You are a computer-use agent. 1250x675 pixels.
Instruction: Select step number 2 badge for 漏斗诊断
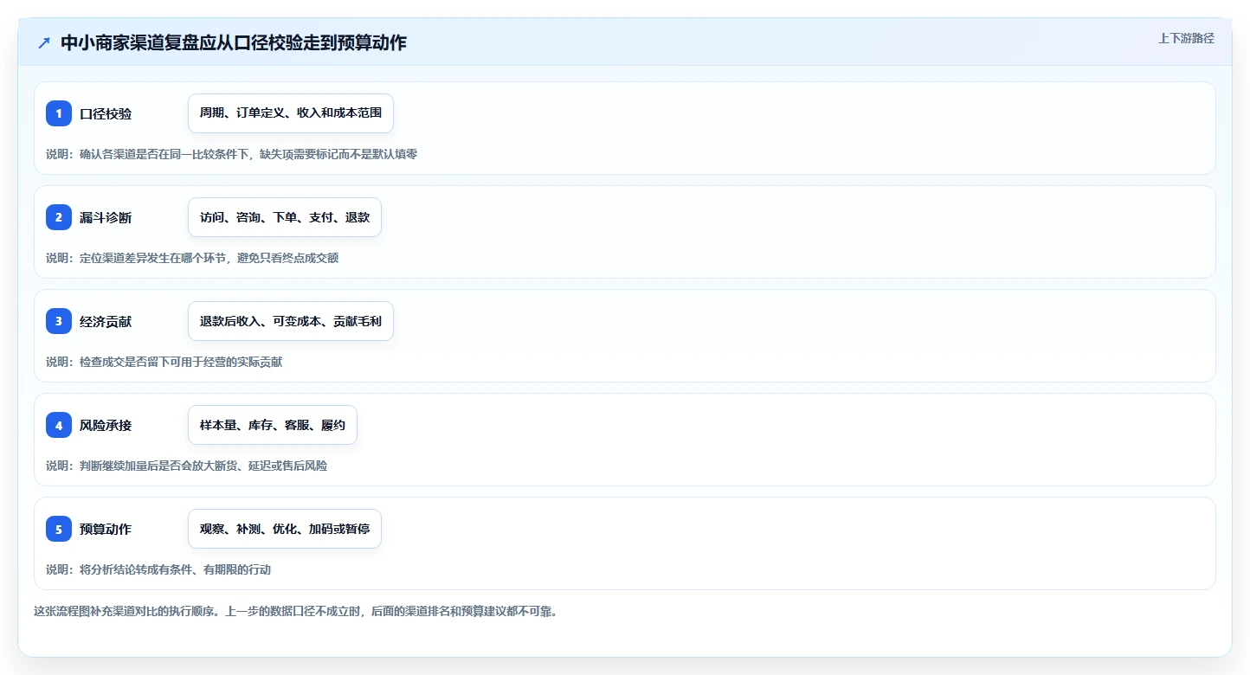[x=59, y=217]
